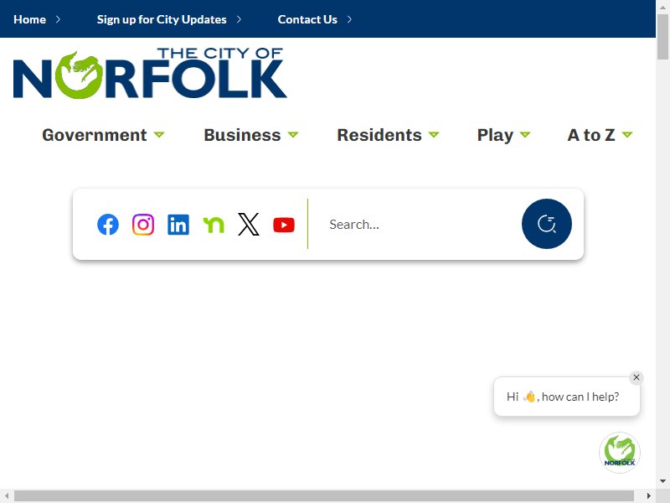Open the Instagram social icon

142,225
